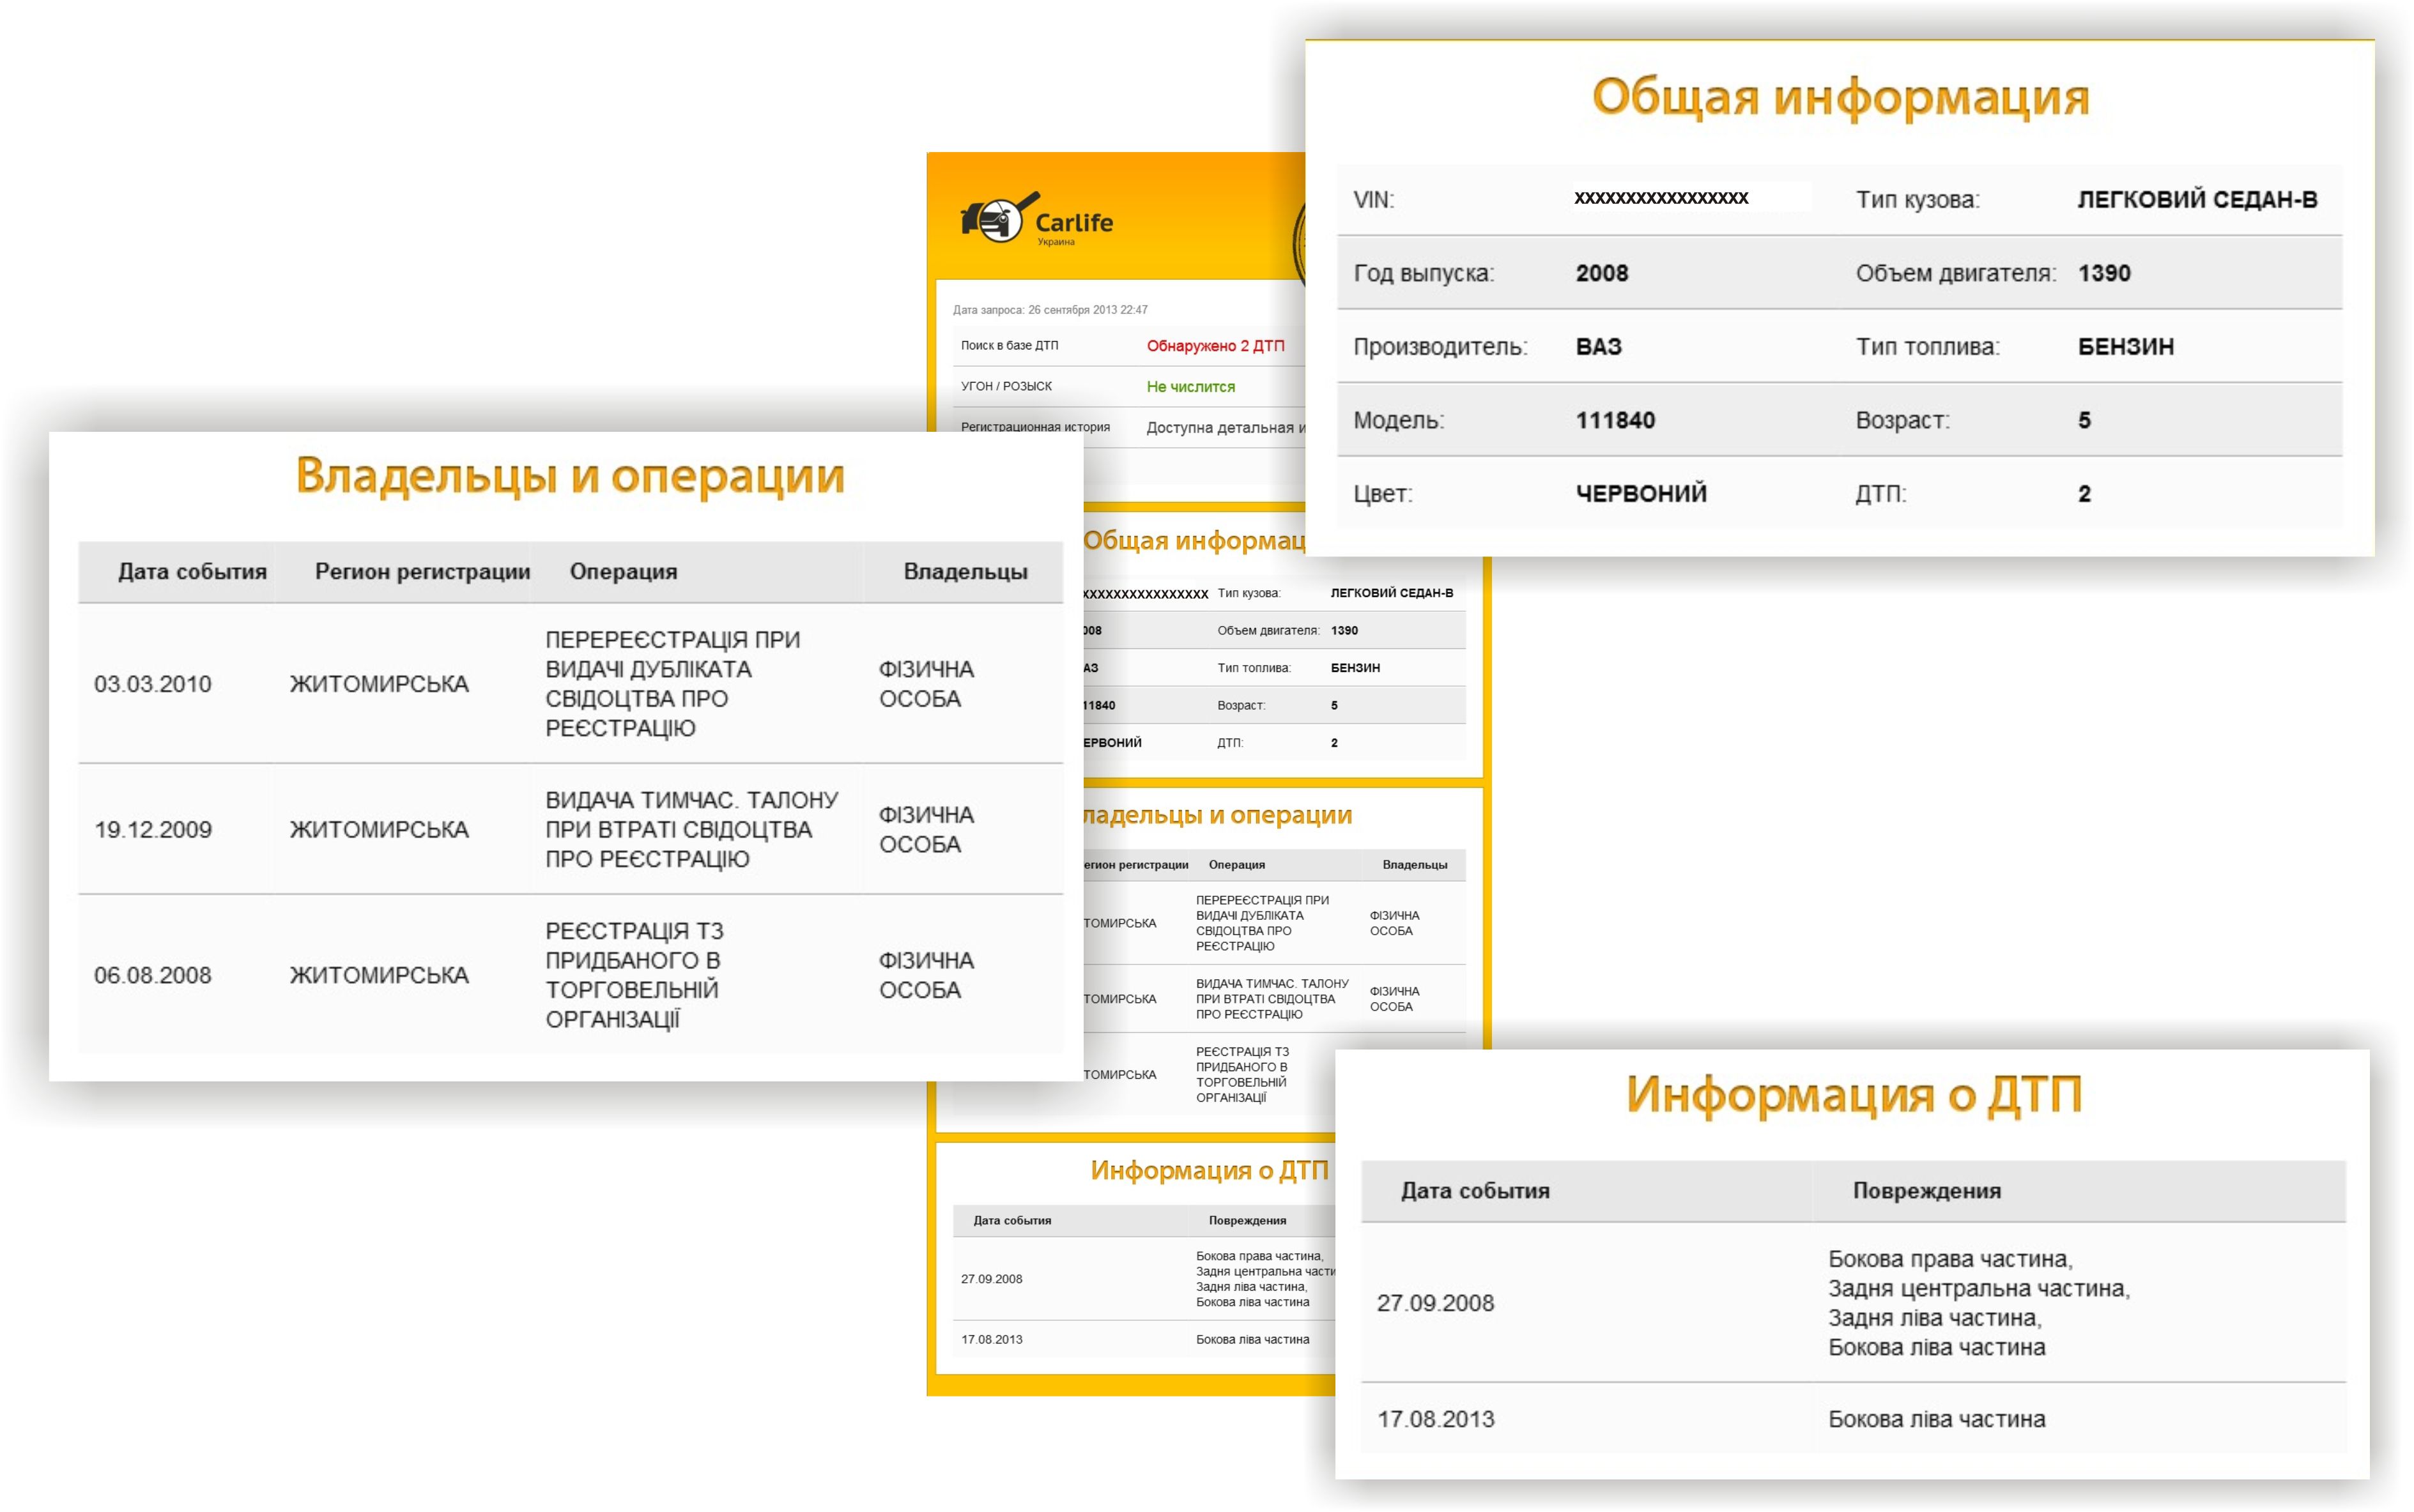
Task: Click the Carlife brand name in report header
Action: click(1073, 222)
